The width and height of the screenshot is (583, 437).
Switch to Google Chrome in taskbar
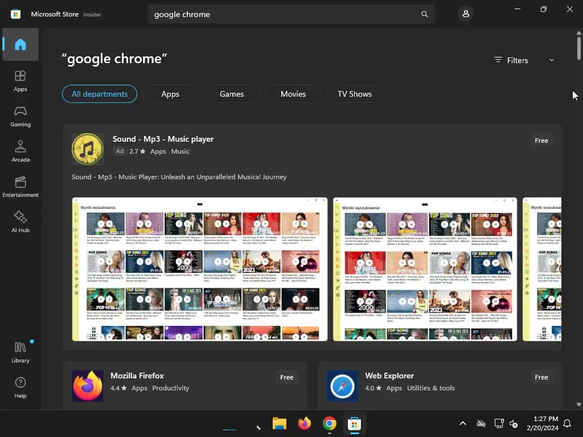point(330,423)
